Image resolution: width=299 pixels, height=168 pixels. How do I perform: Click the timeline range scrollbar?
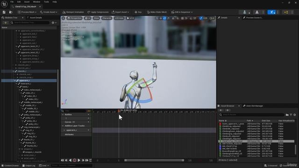pos(154,160)
